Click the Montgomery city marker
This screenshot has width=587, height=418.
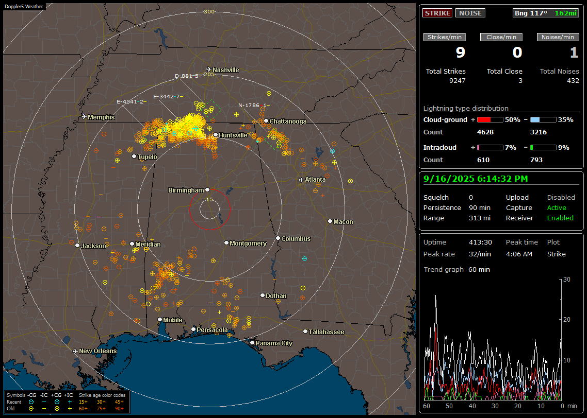coord(226,243)
